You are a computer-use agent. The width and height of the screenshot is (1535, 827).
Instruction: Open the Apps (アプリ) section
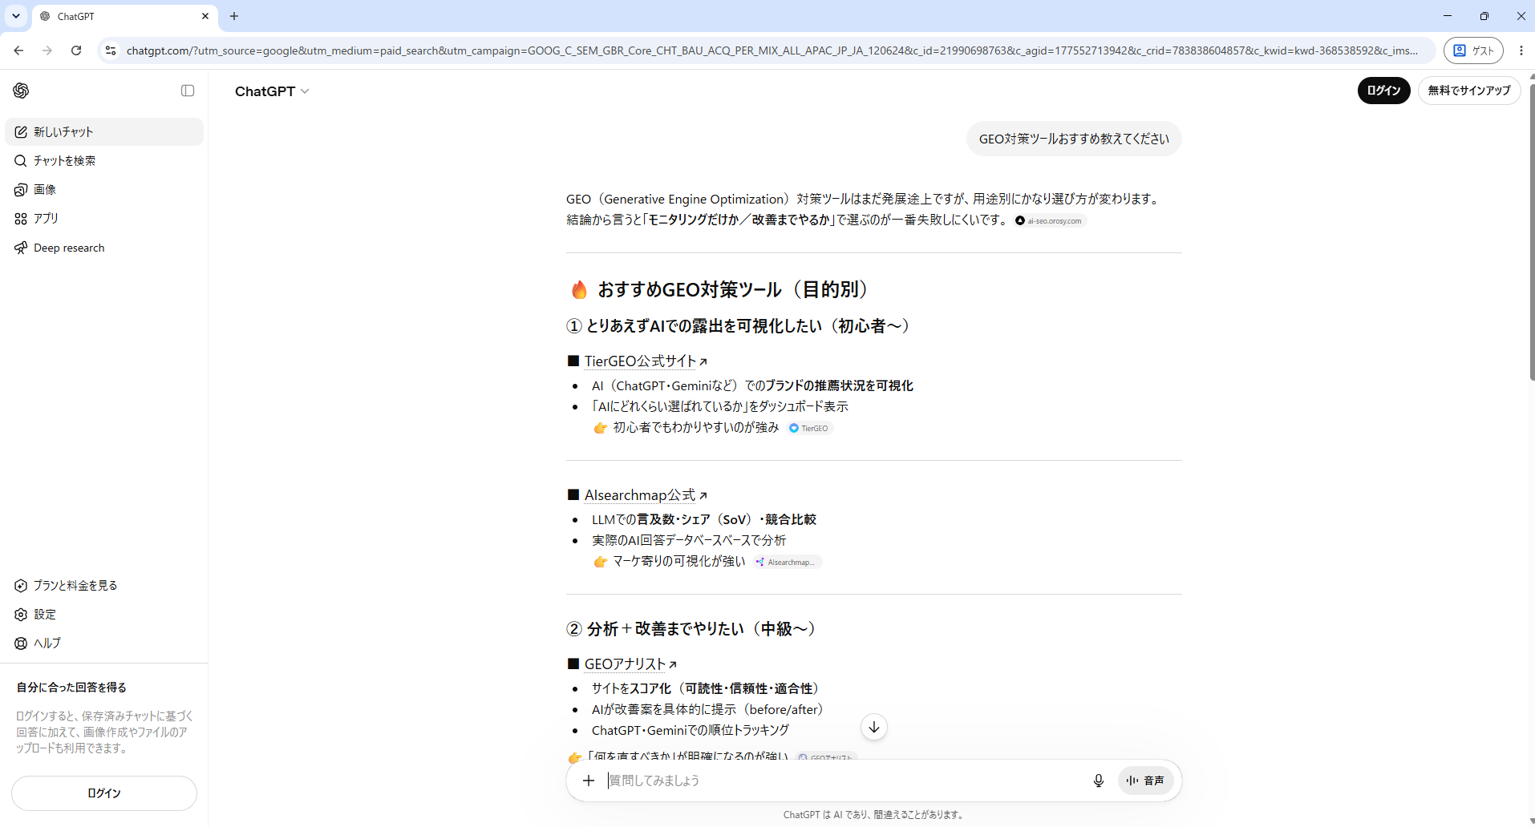[104, 219]
